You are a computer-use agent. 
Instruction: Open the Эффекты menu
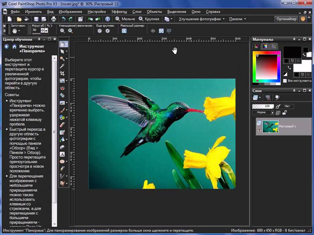119,12
